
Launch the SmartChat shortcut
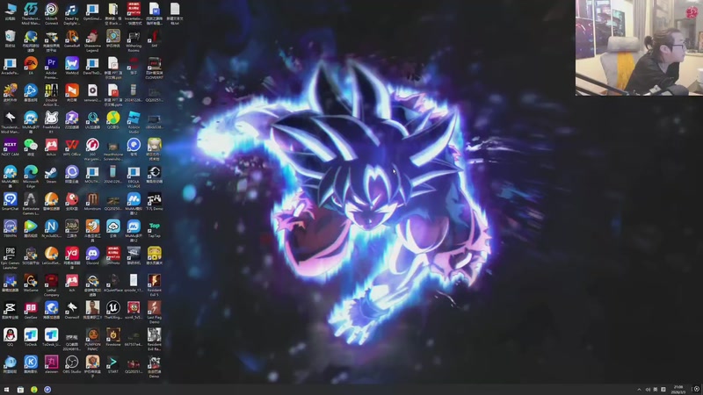click(x=10, y=202)
